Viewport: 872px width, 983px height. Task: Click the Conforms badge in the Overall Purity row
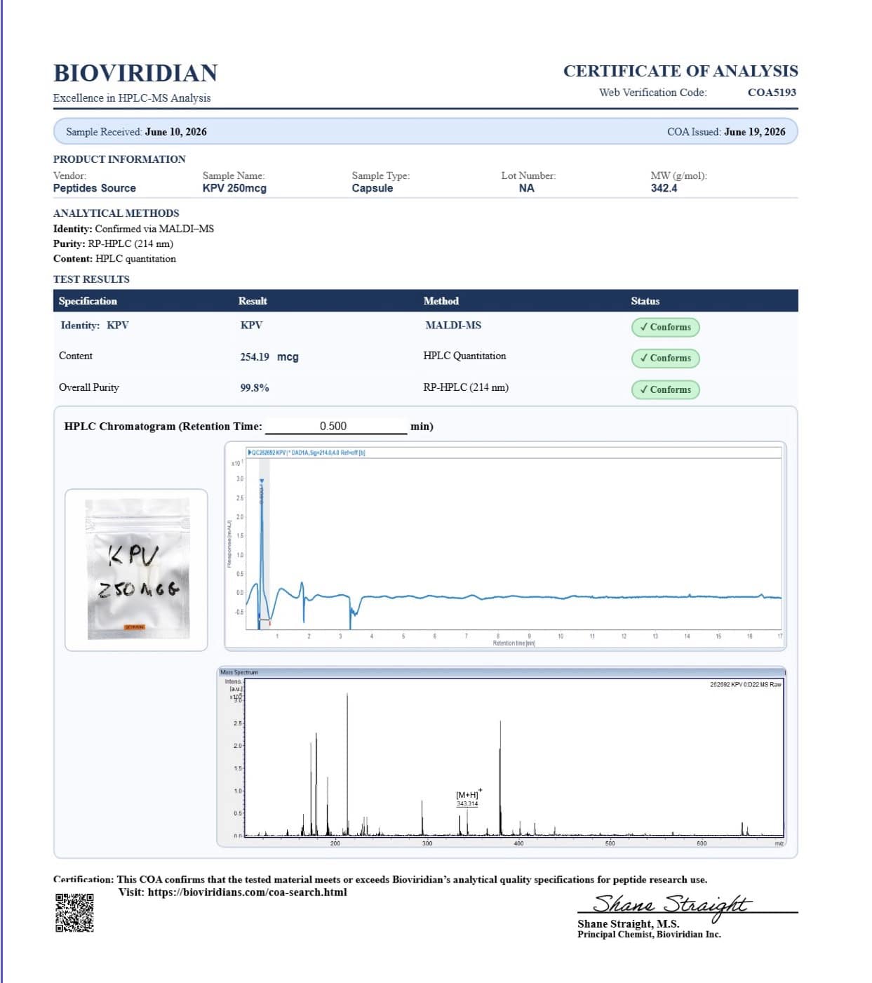point(665,389)
